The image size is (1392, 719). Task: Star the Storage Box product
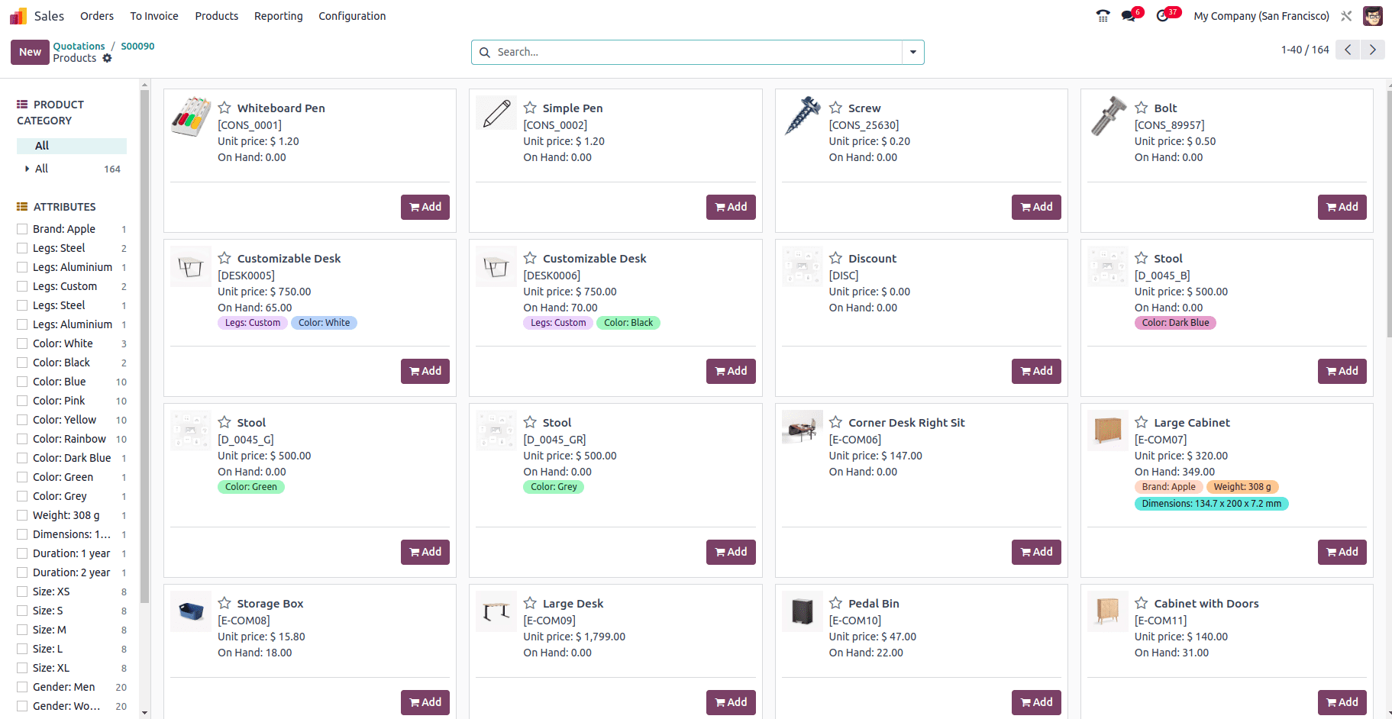224,603
